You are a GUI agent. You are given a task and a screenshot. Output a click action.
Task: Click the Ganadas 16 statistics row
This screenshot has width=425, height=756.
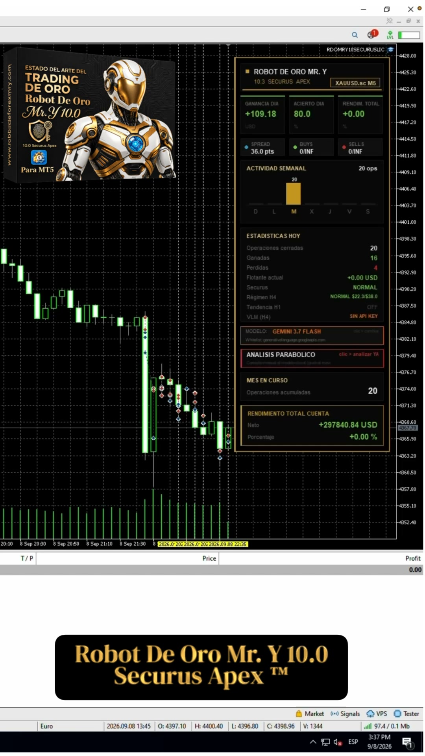click(x=312, y=258)
